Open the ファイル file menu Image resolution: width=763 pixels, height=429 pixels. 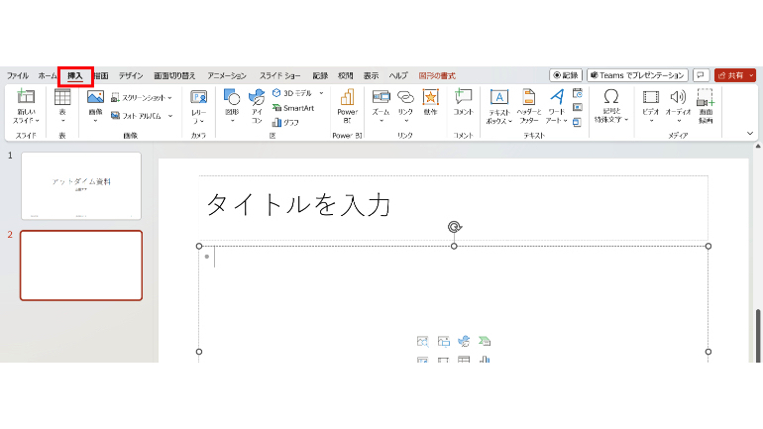pyautogui.click(x=18, y=76)
